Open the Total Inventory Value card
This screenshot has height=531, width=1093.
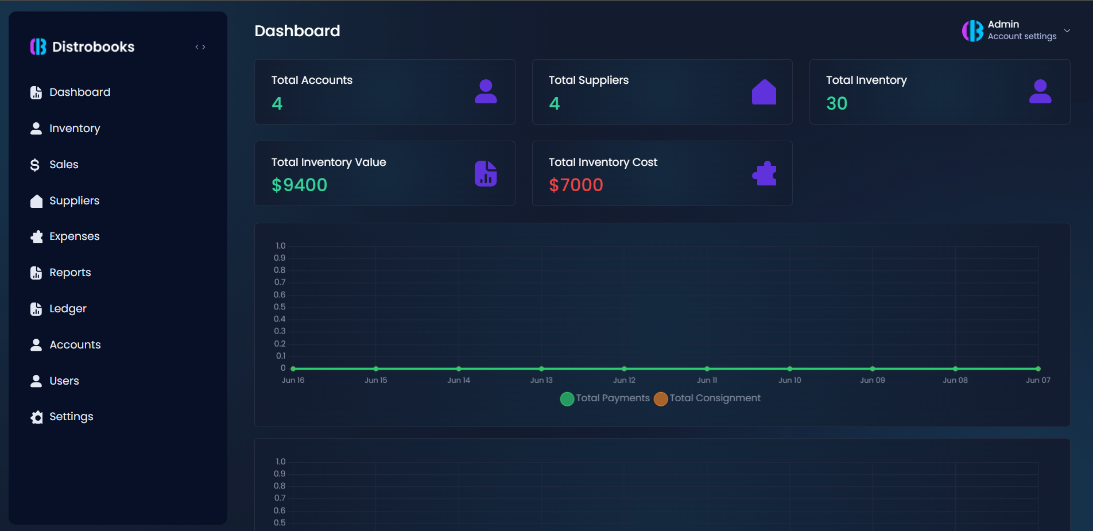pos(385,173)
